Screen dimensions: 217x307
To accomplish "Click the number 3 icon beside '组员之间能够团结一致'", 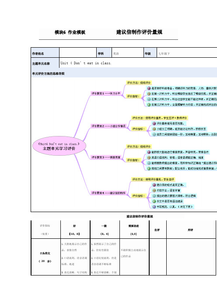I will point(154,134).
